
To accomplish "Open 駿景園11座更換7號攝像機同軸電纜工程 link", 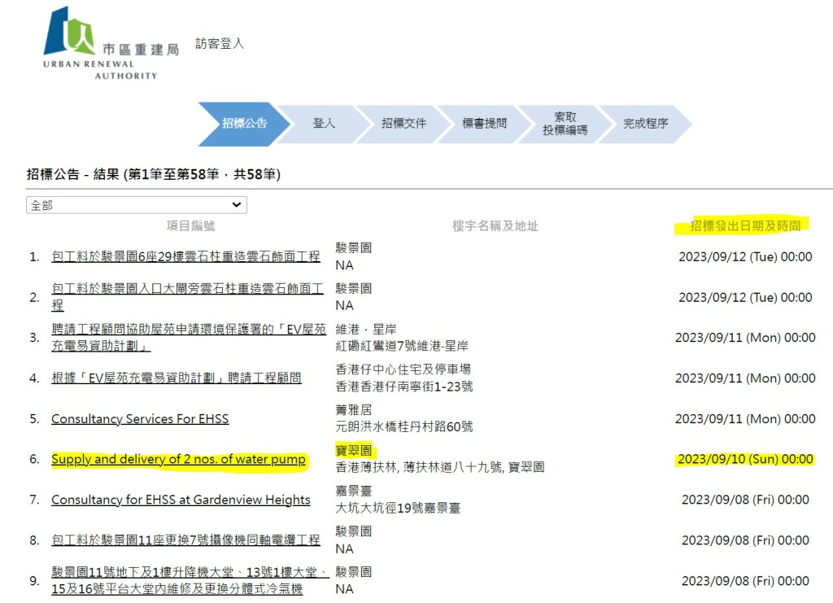I will click(x=185, y=540).
